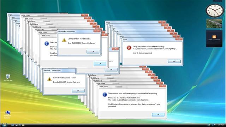
Task: Click OK in partially hidden dialog showing 'error'
Action: point(111,69)
